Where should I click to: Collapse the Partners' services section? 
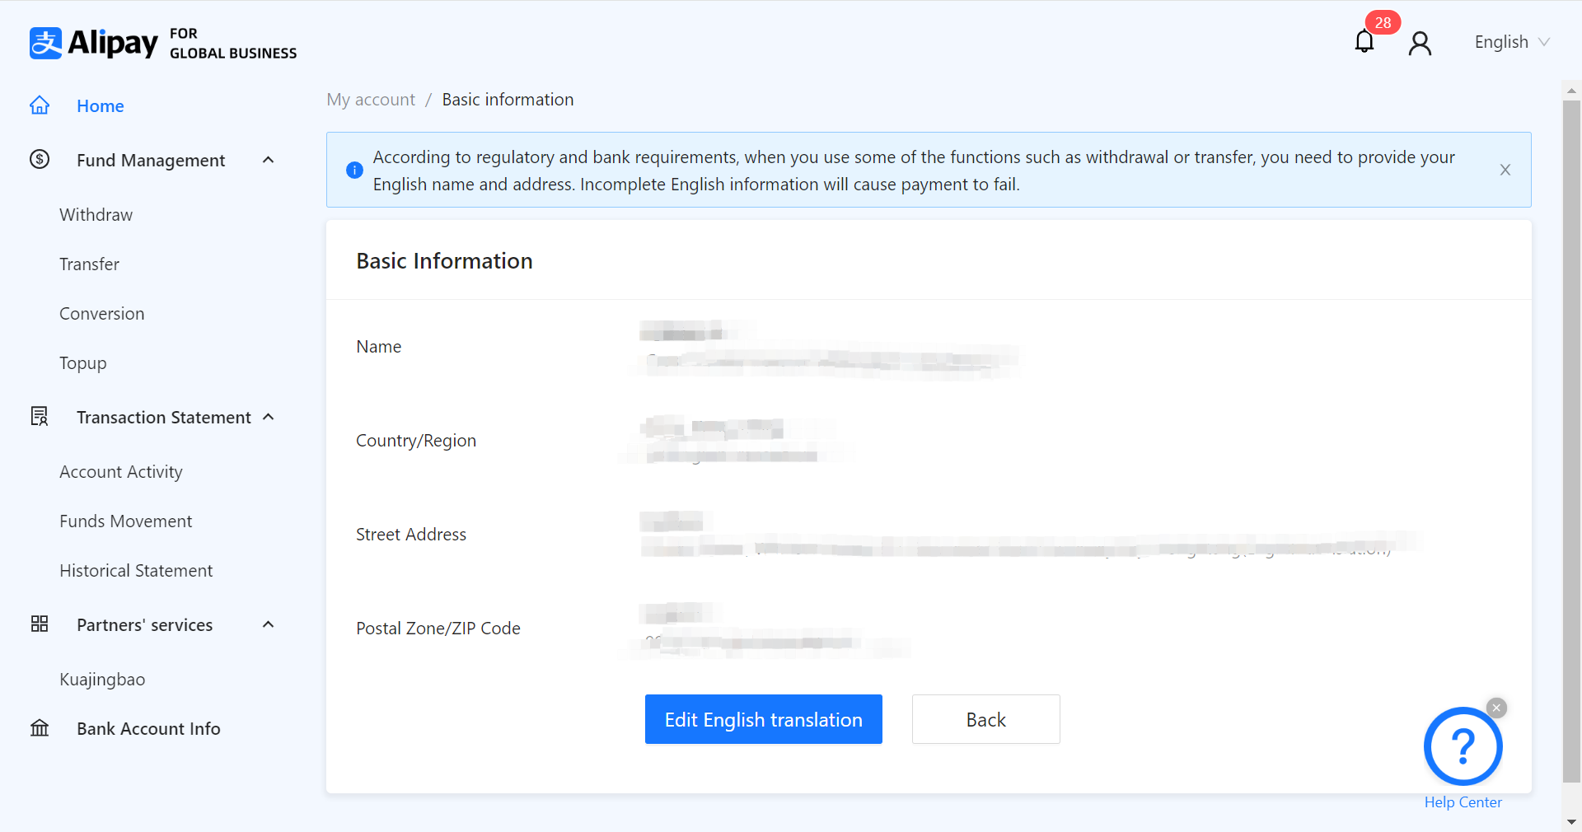268,624
